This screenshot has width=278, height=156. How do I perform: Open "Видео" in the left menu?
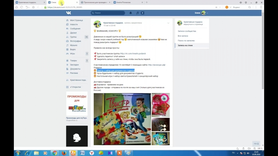73,49
